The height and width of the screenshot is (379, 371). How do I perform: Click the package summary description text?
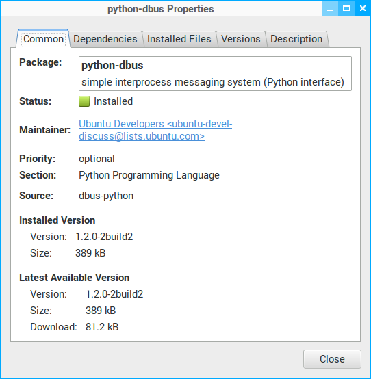pos(213,82)
